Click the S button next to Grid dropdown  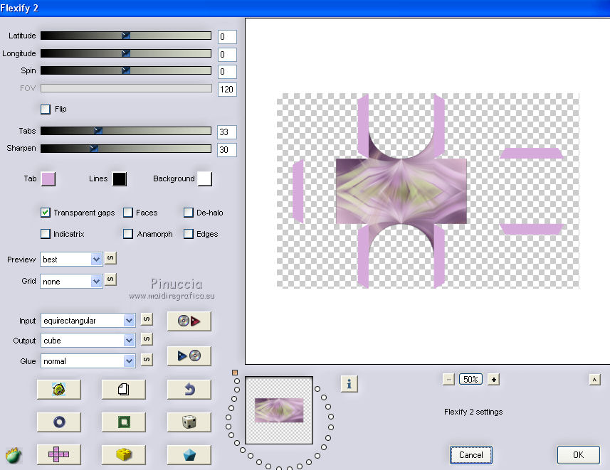click(x=110, y=279)
